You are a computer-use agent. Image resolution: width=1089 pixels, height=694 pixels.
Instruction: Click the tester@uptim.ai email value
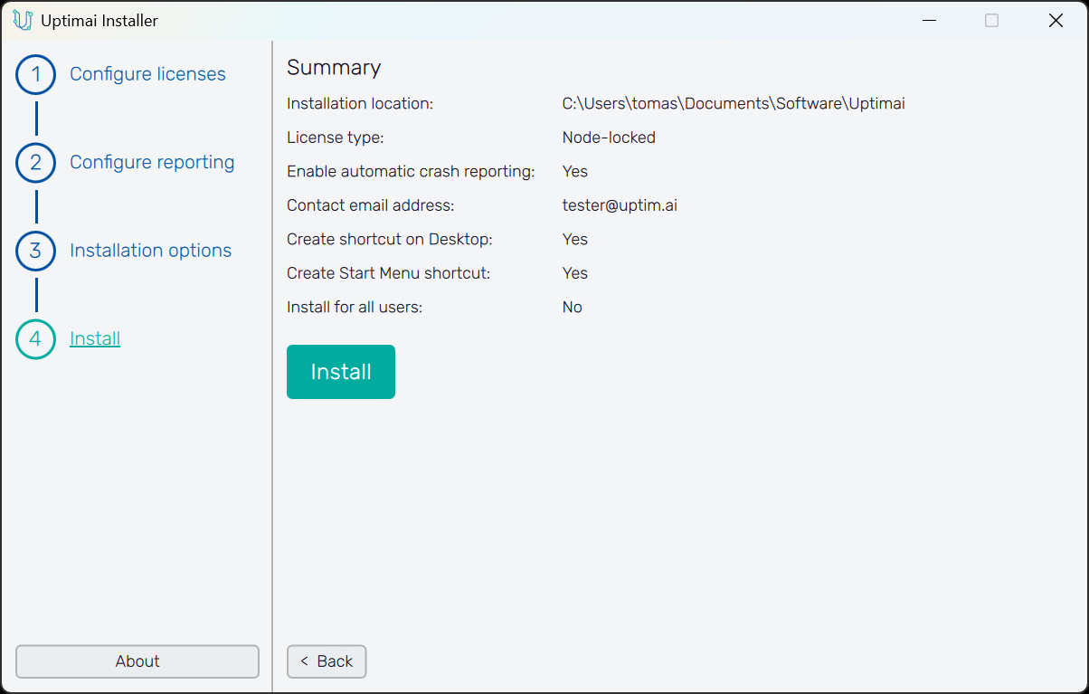[620, 205]
